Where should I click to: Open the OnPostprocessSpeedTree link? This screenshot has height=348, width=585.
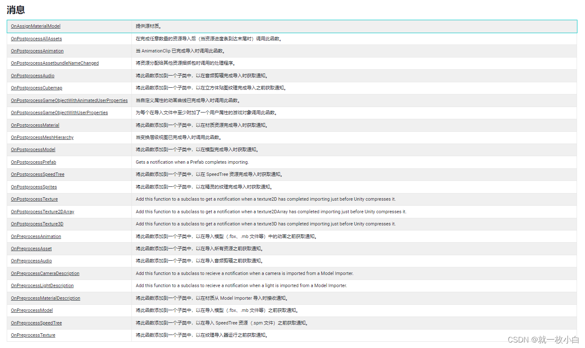[x=38, y=174]
